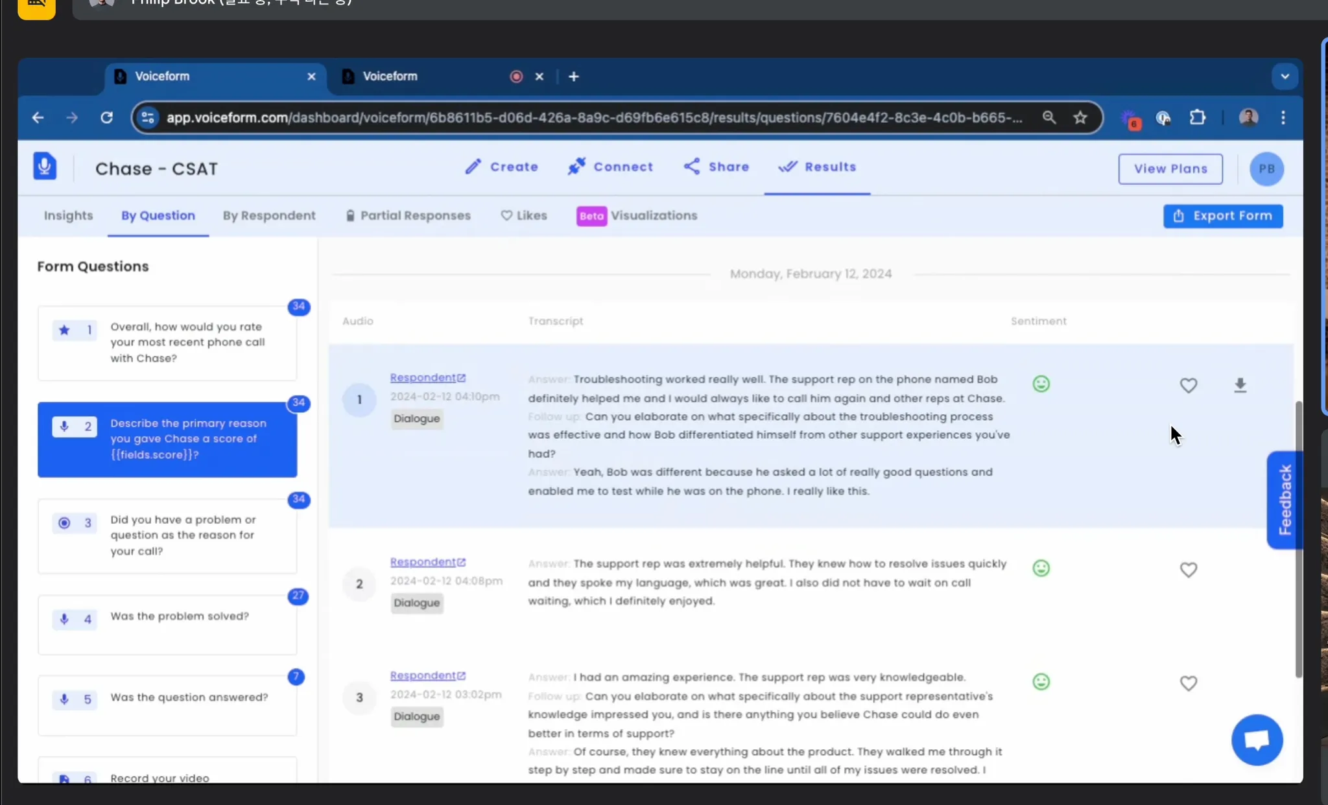Click the Voiceform microphone logo

click(45, 167)
